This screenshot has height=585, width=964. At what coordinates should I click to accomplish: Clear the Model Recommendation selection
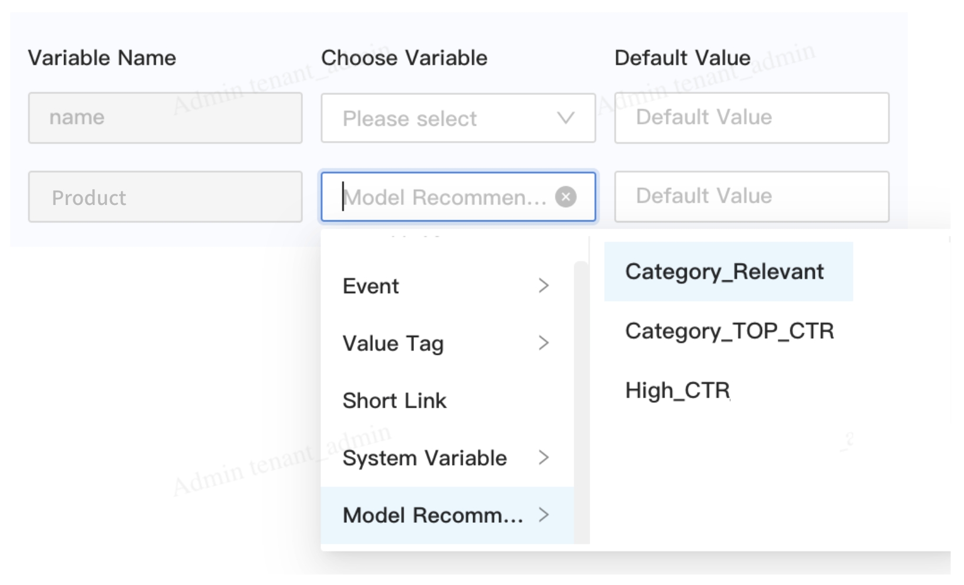(x=565, y=197)
